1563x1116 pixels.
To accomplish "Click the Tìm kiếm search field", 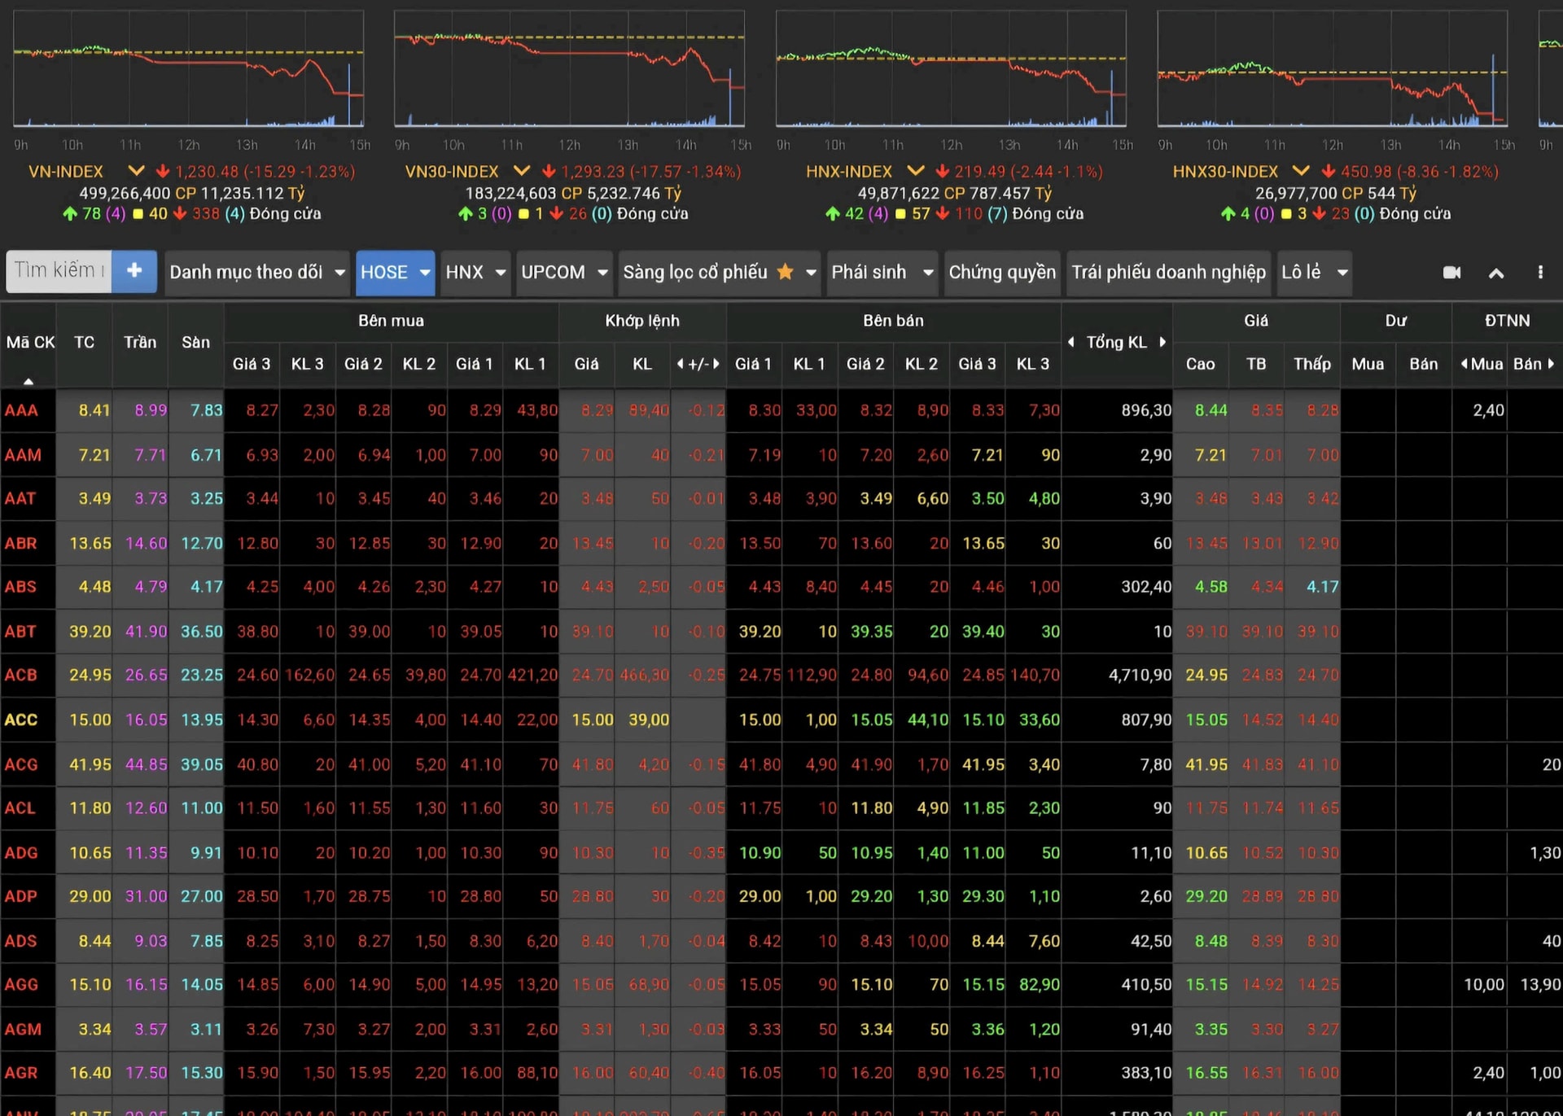I will click(59, 271).
